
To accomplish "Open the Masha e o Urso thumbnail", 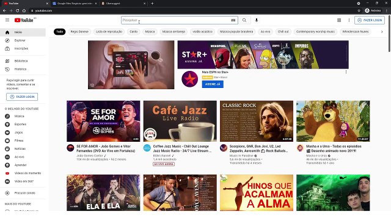I will point(333,121).
